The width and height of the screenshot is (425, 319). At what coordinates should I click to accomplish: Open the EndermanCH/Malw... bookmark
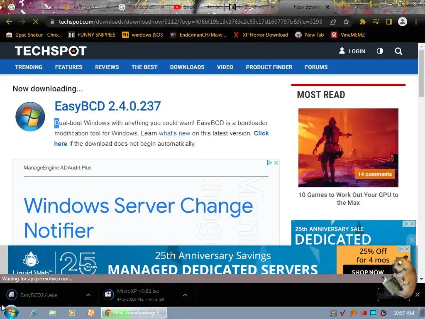(x=198, y=35)
